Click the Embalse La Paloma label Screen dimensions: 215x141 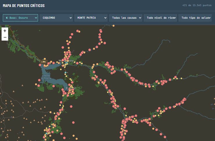coord(46,77)
